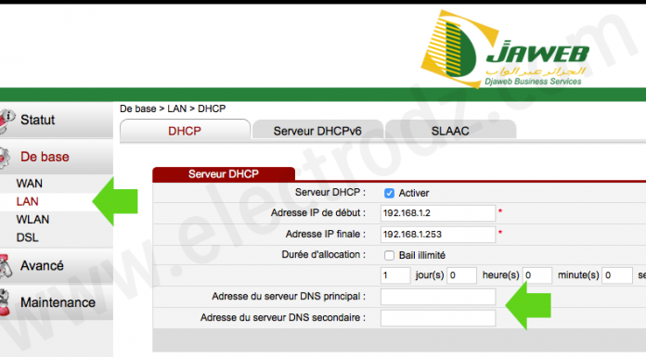Viewport: 646px width, 357px height.
Task: Expand the Avancé menu section
Action: pos(57,266)
